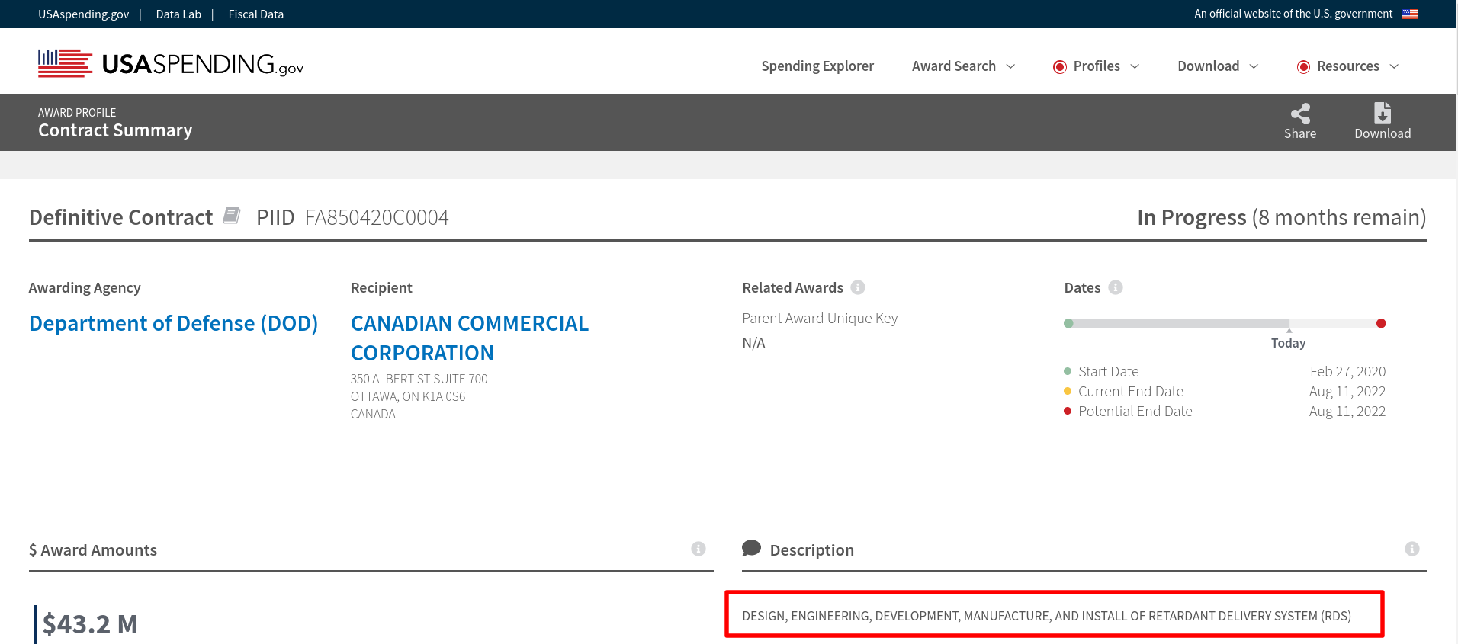This screenshot has width=1458, height=644.
Task: Click the $43.2 M award amount
Action: pyautogui.click(x=90, y=624)
